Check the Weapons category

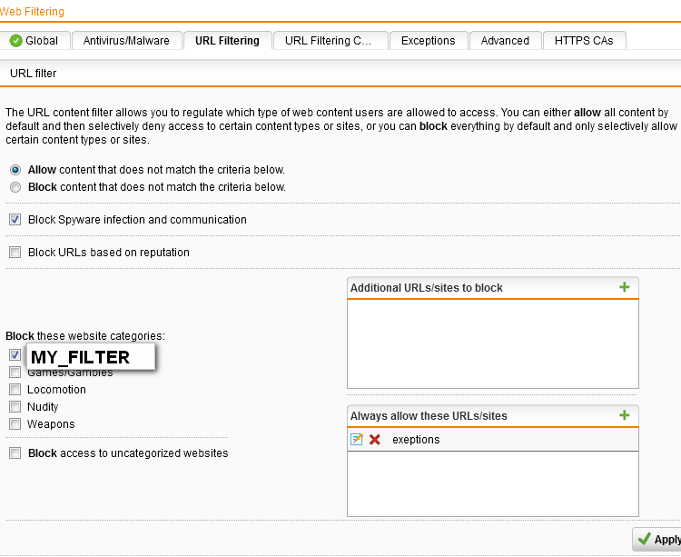click(15, 424)
